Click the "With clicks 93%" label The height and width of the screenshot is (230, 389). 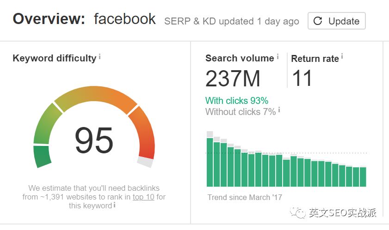237,101
